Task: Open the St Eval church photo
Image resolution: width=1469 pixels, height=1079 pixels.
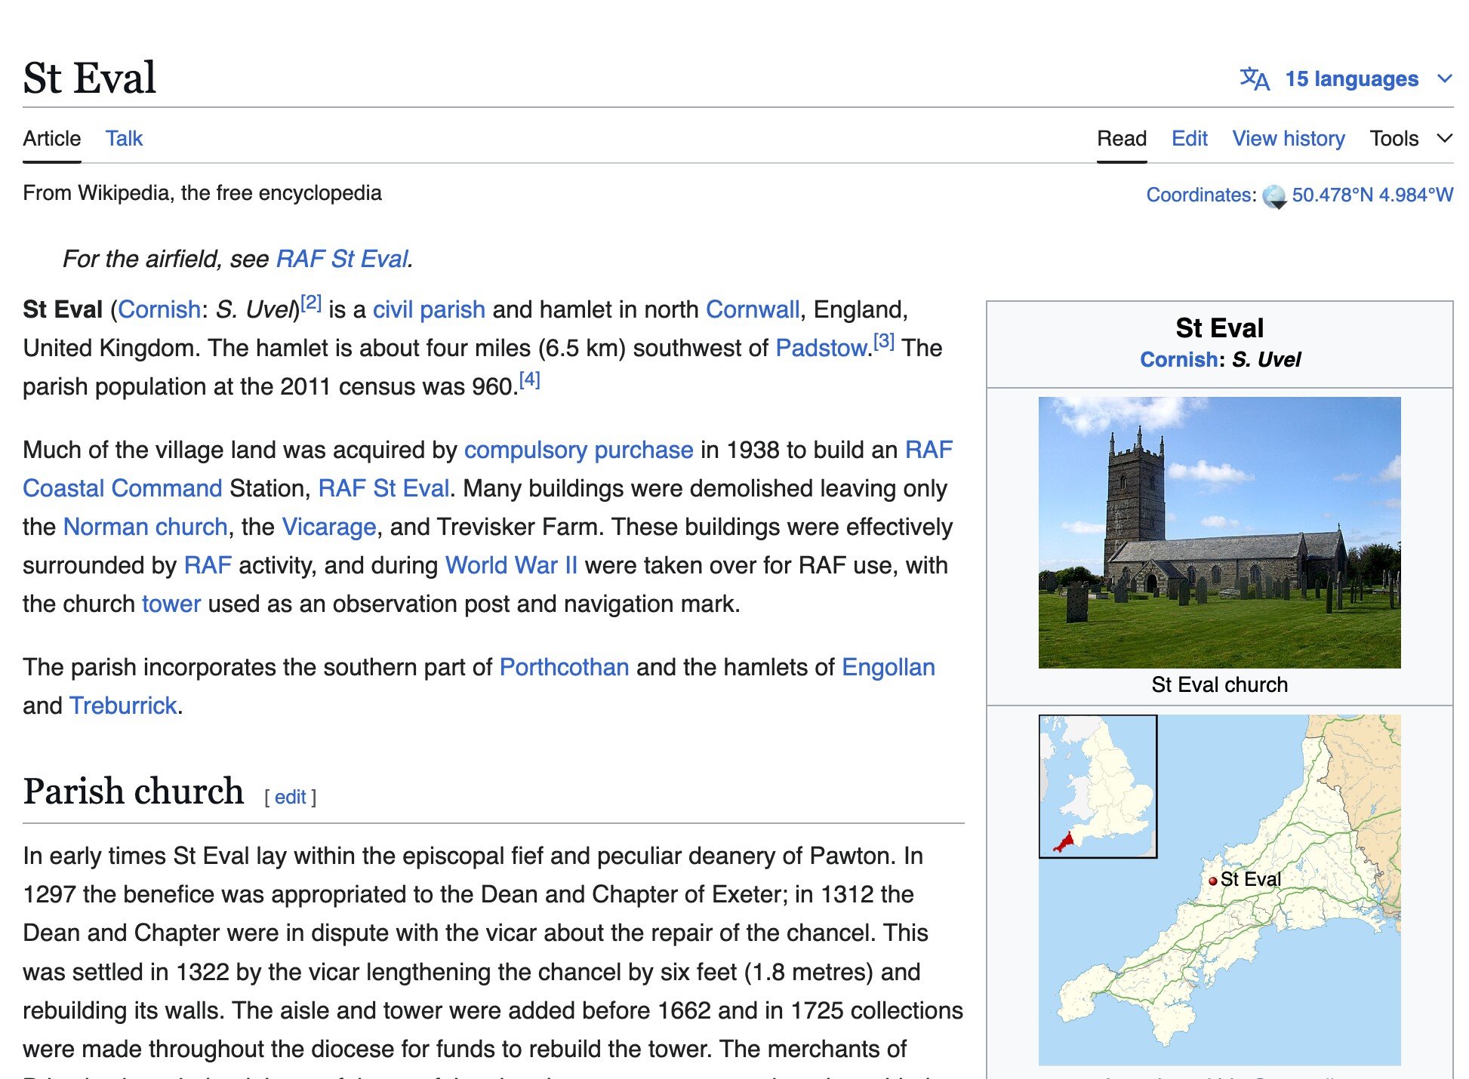Action: [1219, 532]
